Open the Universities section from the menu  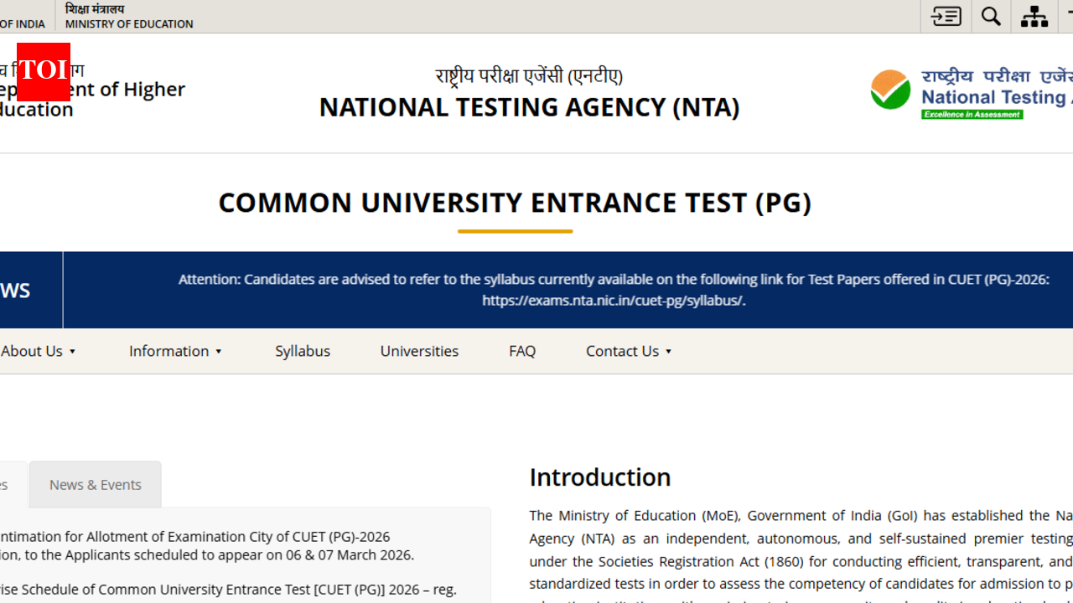tap(419, 351)
